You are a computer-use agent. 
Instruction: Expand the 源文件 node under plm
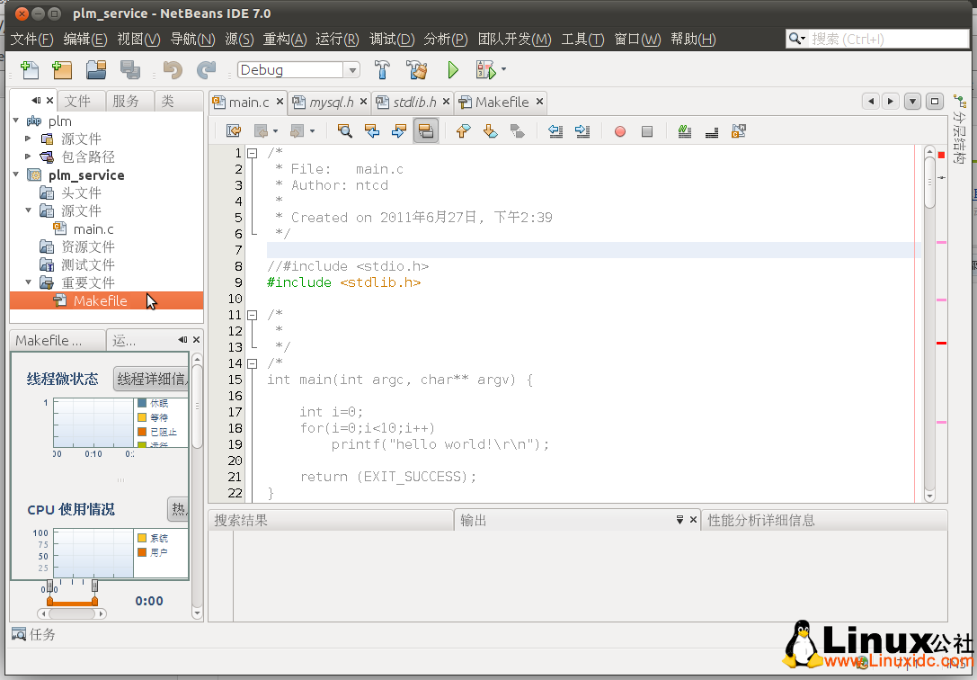tap(29, 139)
